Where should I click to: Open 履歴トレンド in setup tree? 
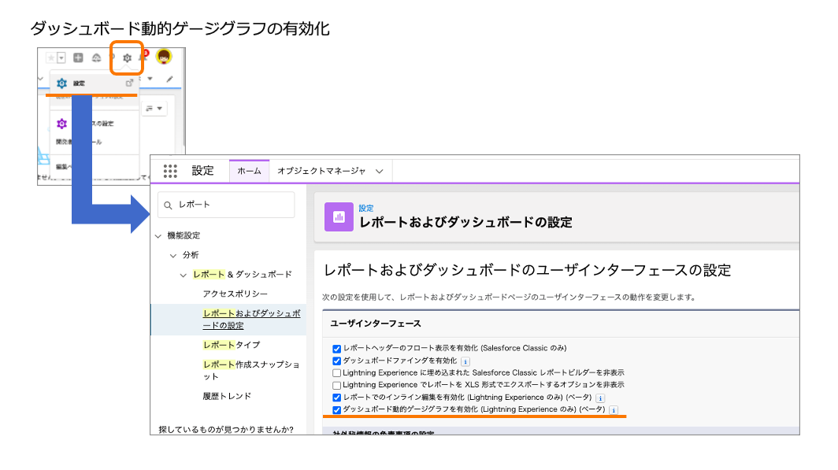[227, 396]
